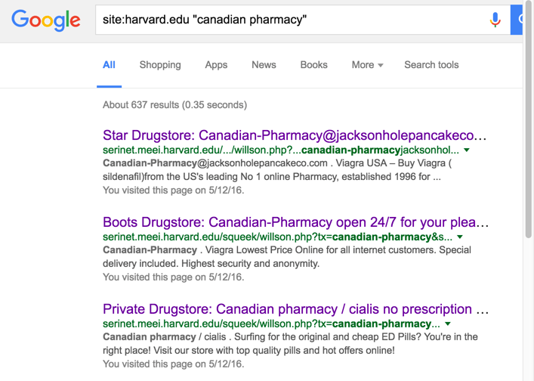This screenshot has height=381, width=534.
Task: Click the blue search button
Action: pos(517,20)
